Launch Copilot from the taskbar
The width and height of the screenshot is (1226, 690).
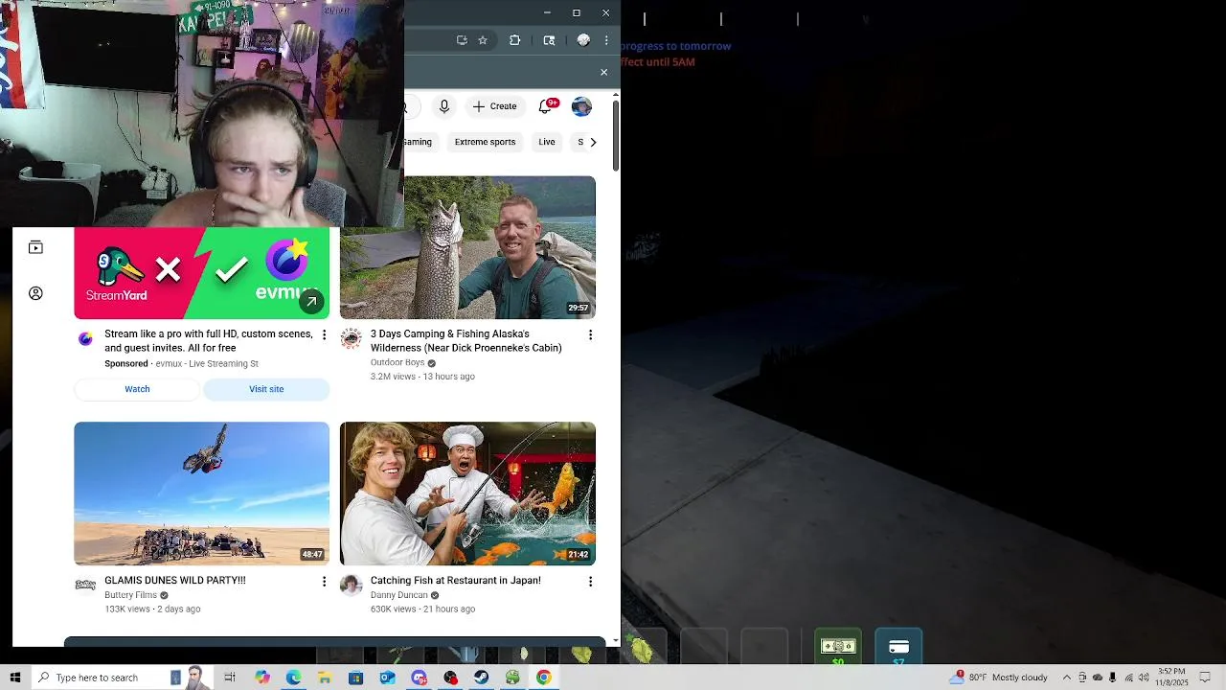(x=262, y=678)
